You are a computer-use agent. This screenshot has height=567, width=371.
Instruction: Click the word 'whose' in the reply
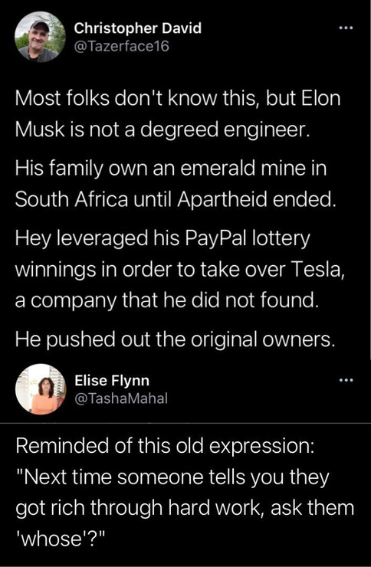click(x=51, y=539)
